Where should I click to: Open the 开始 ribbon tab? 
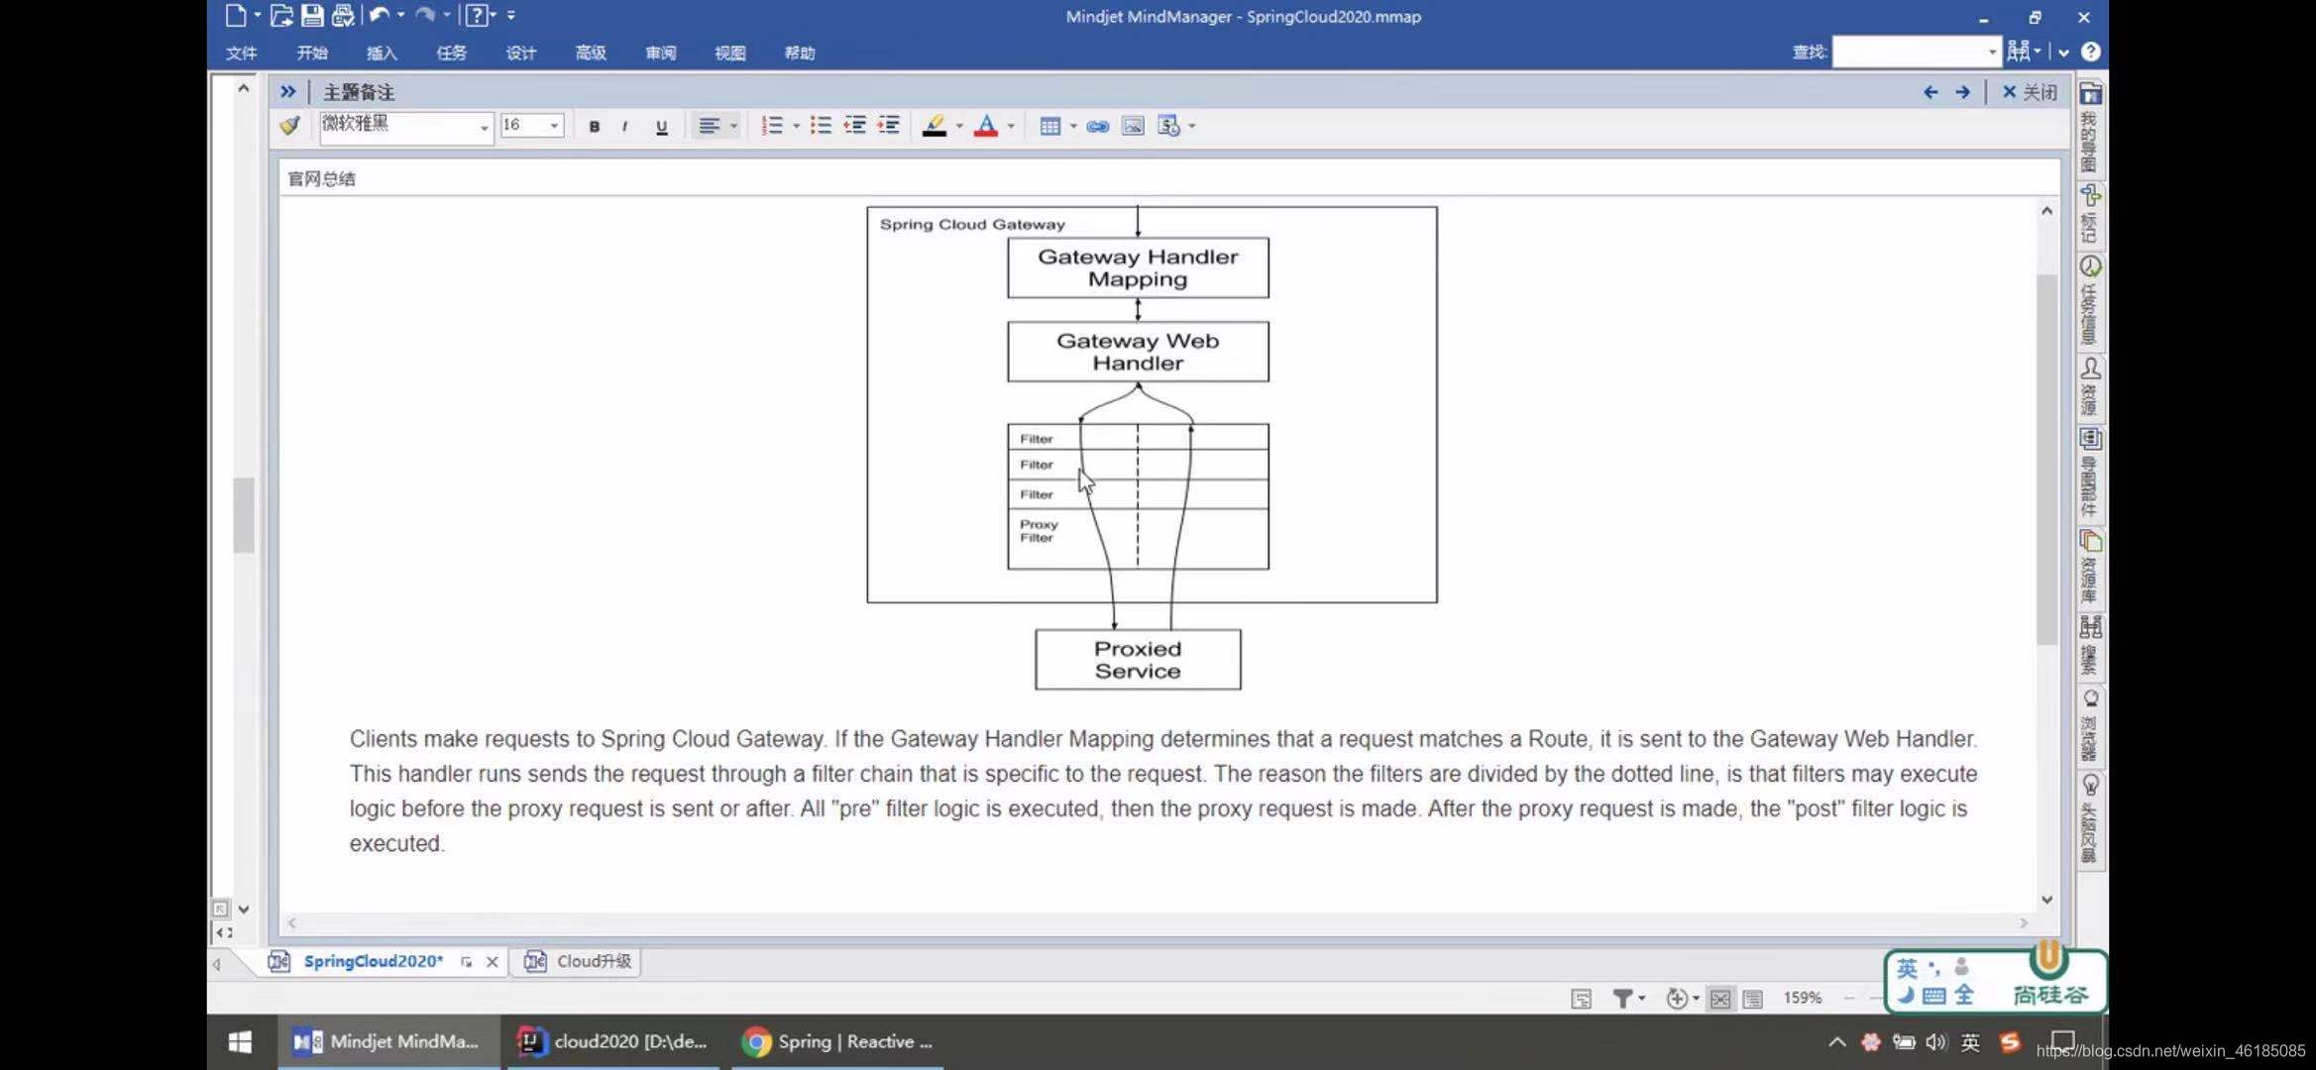point(312,53)
